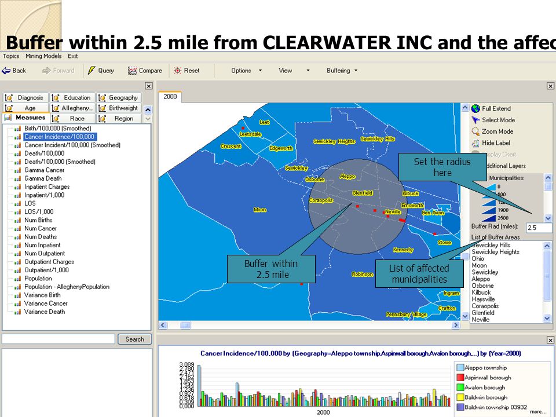Click the Back arrow icon
This screenshot has width=556, height=417.
click(x=6, y=71)
